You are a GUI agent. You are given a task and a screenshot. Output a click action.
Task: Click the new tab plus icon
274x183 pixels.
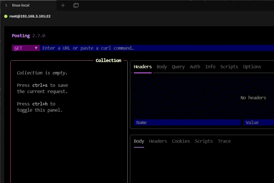click(63, 5)
